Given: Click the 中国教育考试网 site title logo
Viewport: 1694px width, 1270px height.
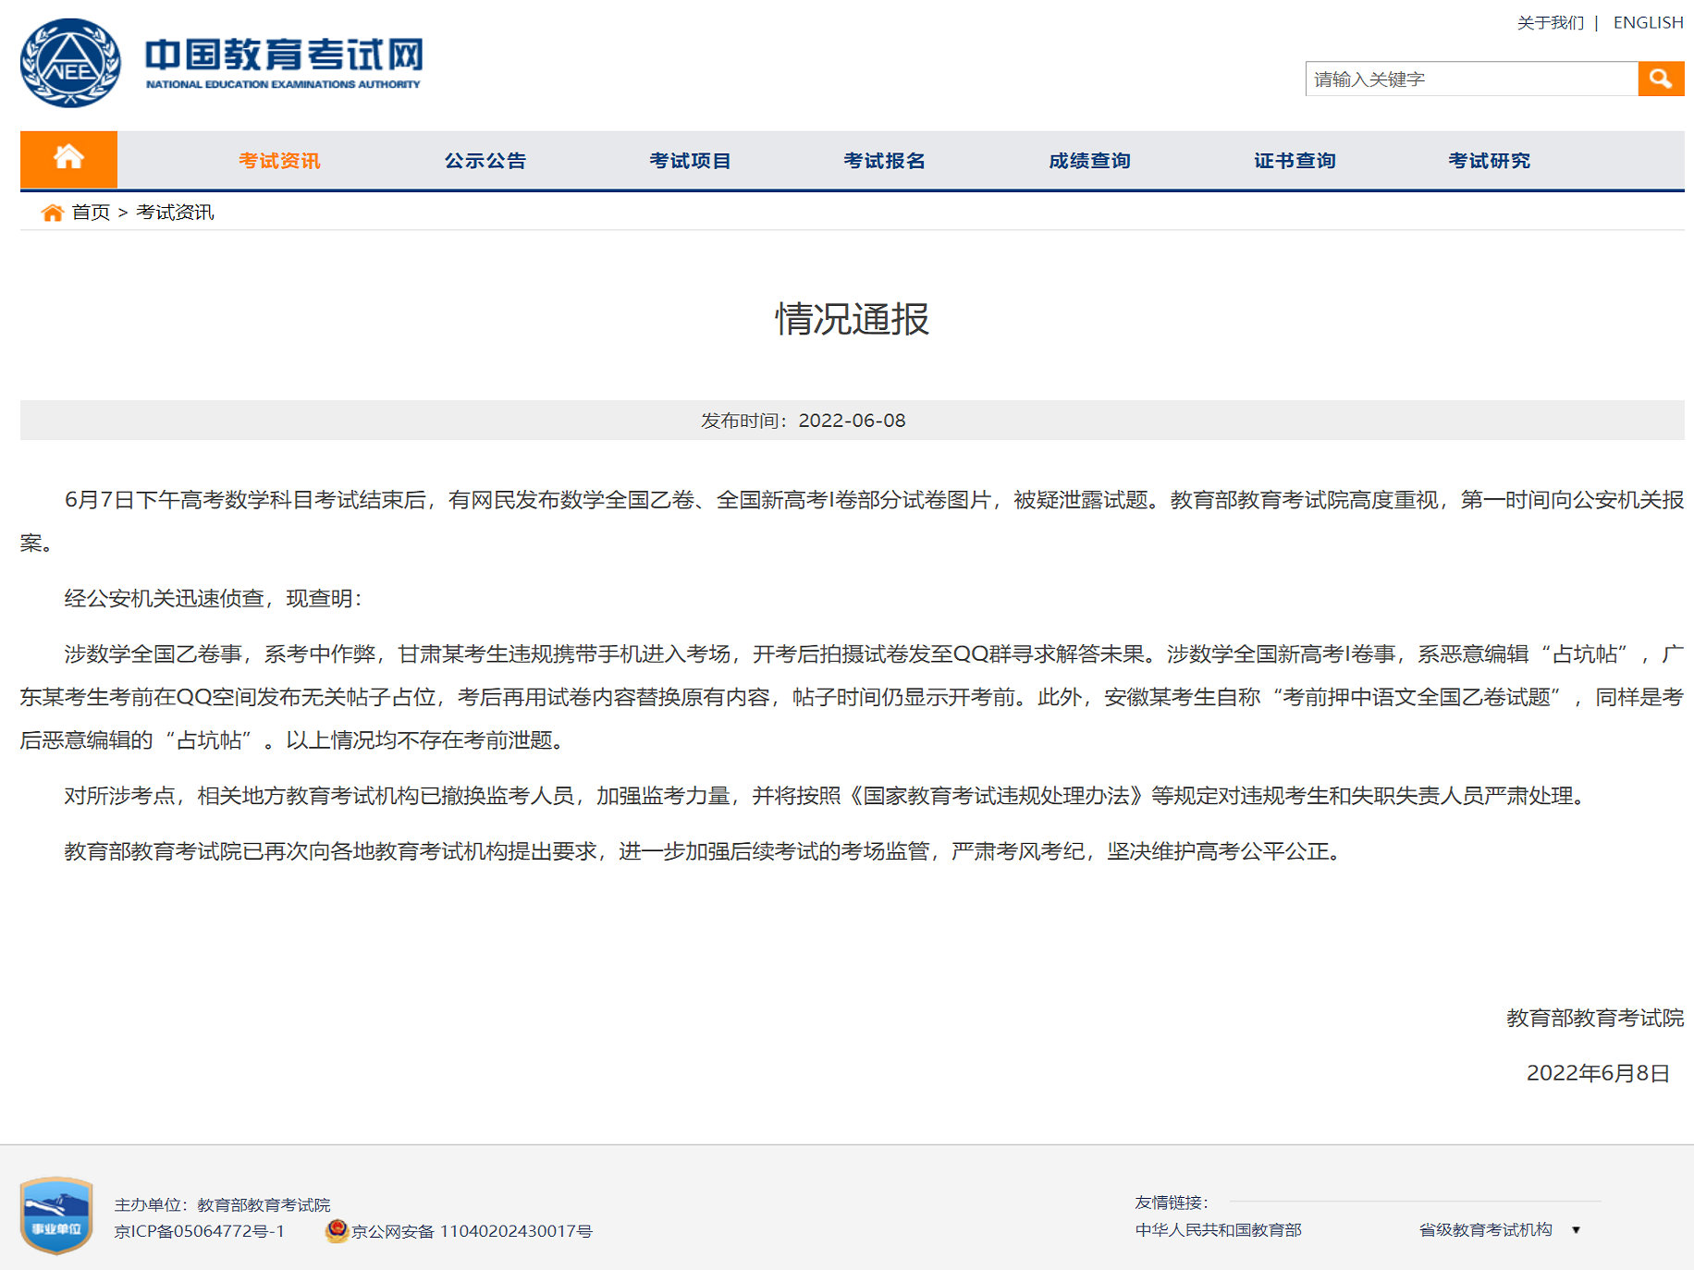Looking at the screenshot, I should [x=284, y=61].
